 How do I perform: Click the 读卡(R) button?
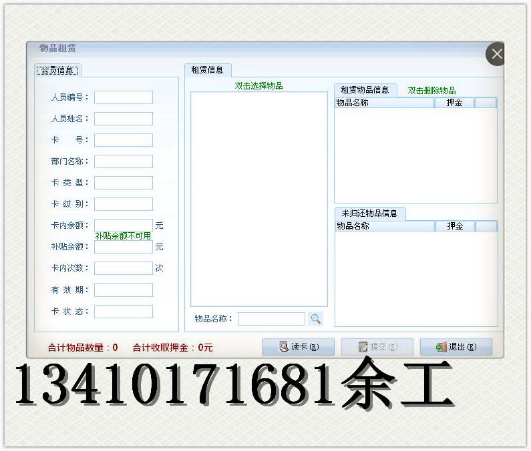pos(299,347)
